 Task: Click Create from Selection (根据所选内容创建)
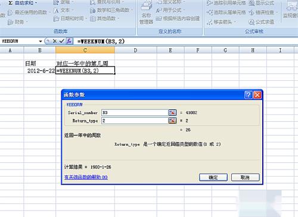pyautogui.click(x=178, y=18)
